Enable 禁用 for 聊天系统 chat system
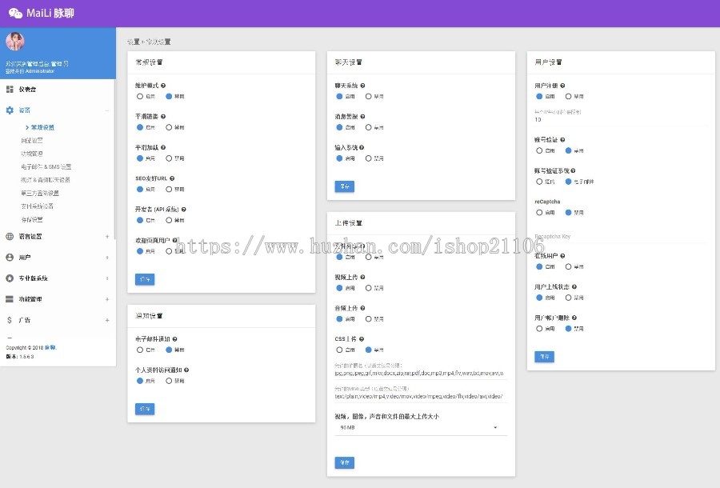Image resolution: width=720 pixels, height=488 pixels. click(368, 96)
